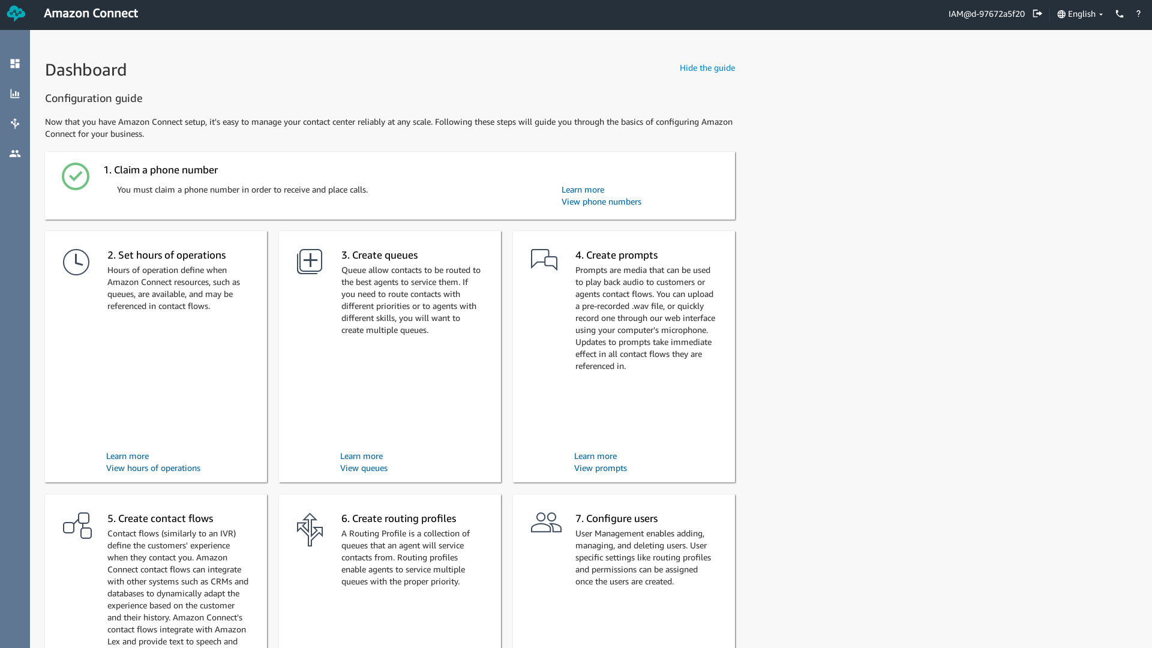Click Hide the guide link

click(707, 68)
